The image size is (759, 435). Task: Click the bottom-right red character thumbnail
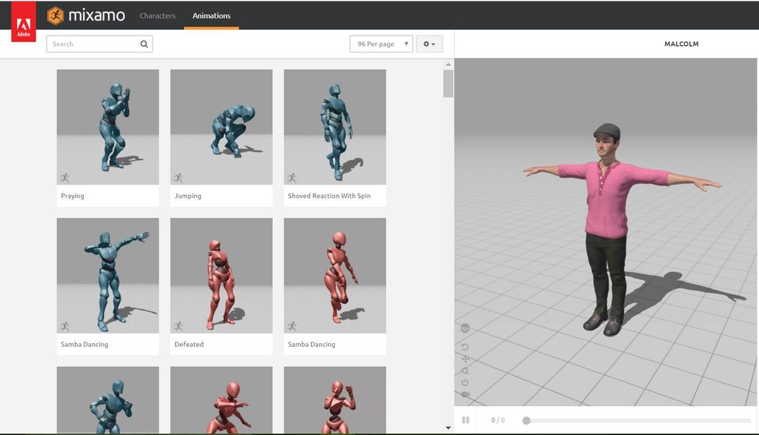pos(335,399)
